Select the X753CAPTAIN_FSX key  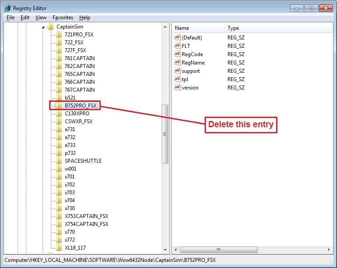[86, 216]
